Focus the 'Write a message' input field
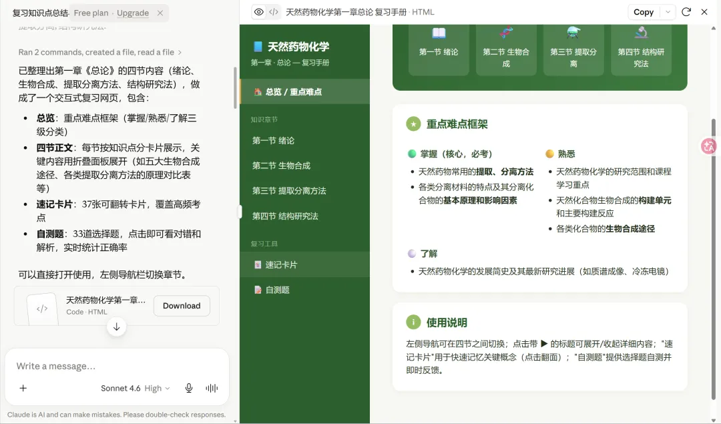The image size is (721, 424). coord(117,366)
